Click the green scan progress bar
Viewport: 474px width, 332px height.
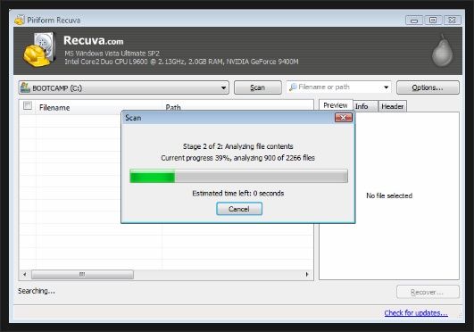[239, 177]
